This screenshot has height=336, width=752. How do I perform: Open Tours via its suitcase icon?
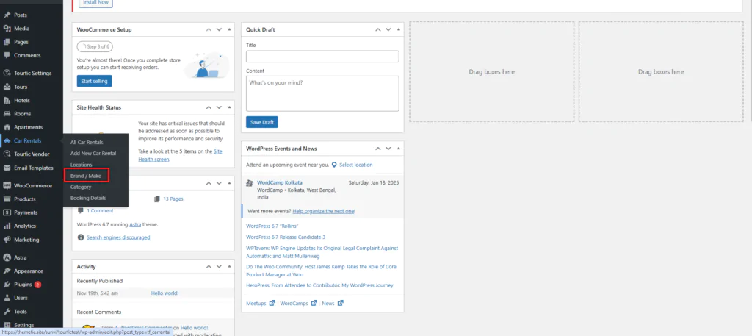[7, 87]
